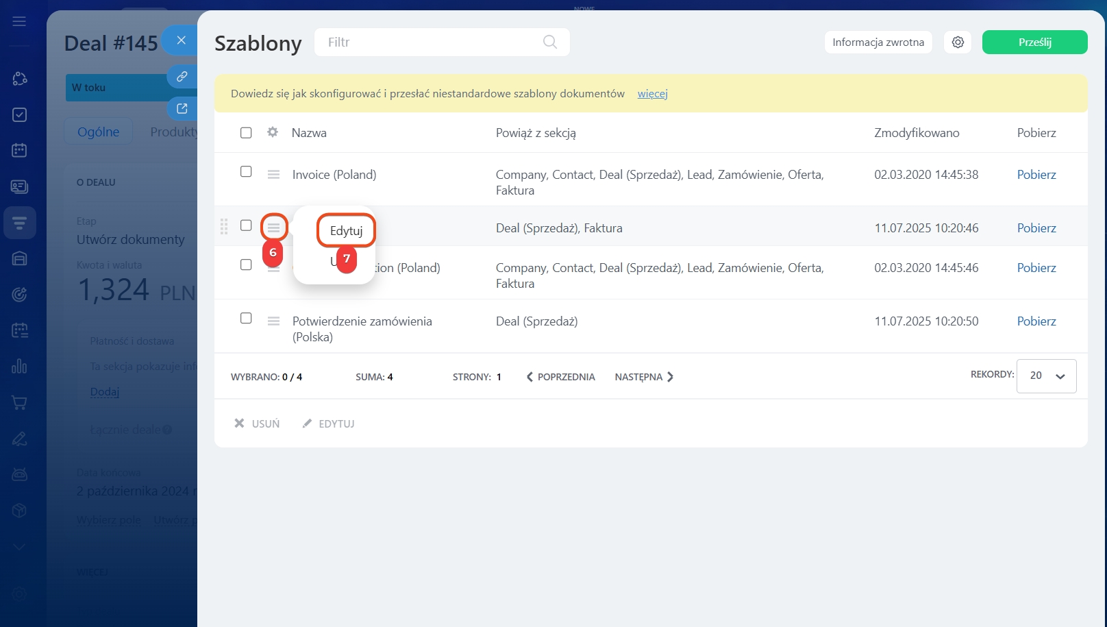Open hamburger menu for Invoice (Poland) row
Viewport: 1107px width, 627px height.
click(x=273, y=175)
